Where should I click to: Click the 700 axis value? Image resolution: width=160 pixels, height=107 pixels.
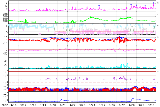click(x=5, y=14)
